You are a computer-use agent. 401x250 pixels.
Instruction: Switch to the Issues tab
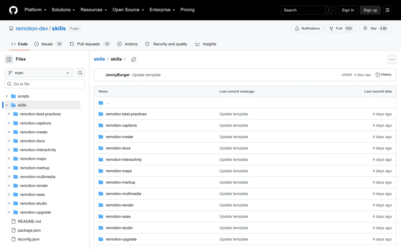click(x=48, y=44)
